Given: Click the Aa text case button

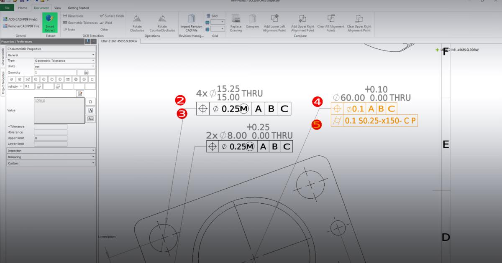Looking at the screenshot, I should (x=90, y=119).
